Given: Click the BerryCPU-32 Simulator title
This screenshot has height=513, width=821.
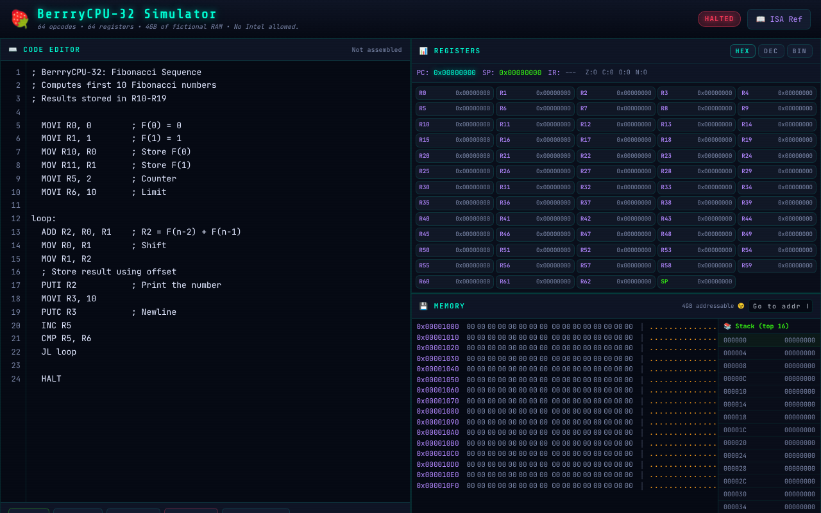Looking at the screenshot, I should (x=128, y=14).
